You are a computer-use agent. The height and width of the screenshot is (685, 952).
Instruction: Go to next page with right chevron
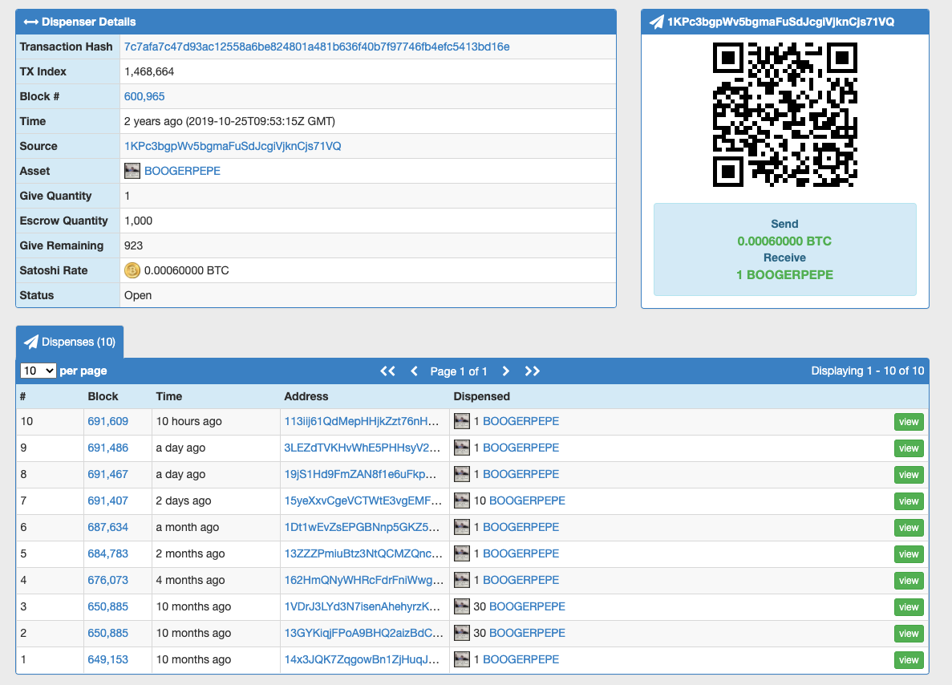tap(506, 371)
